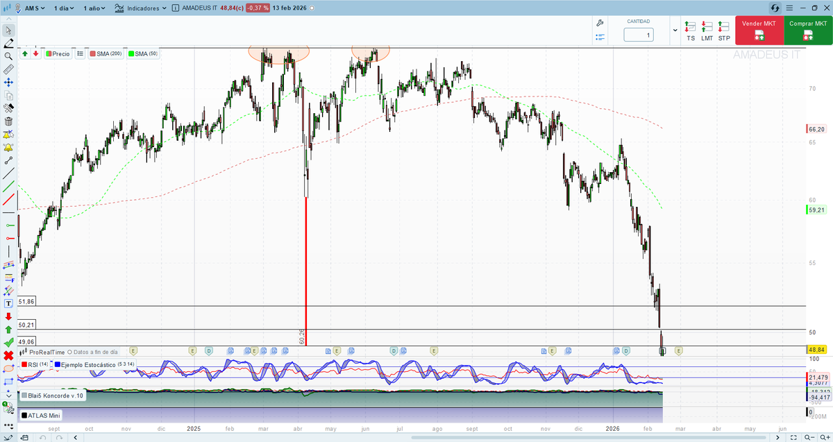This screenshot has height=442, width=833.
Task: Select the Datos a fin de día radio
Action: click(x=69, y=352)
